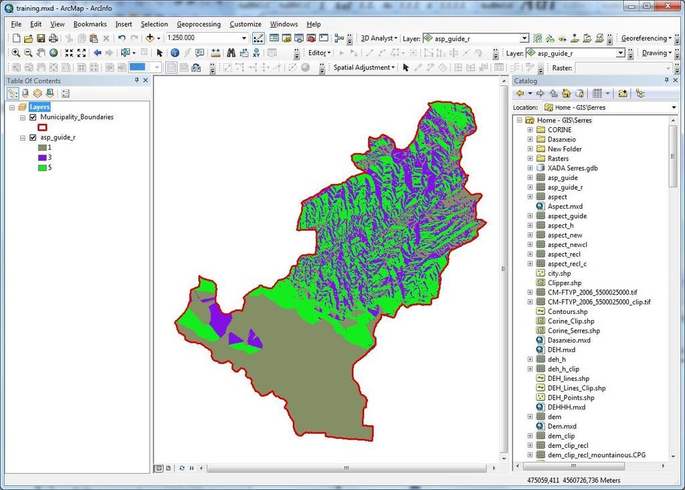Select the Layers data frame label
Viewport: 685px width, 490px height.
pyautogui.click(x=39, y=107)
